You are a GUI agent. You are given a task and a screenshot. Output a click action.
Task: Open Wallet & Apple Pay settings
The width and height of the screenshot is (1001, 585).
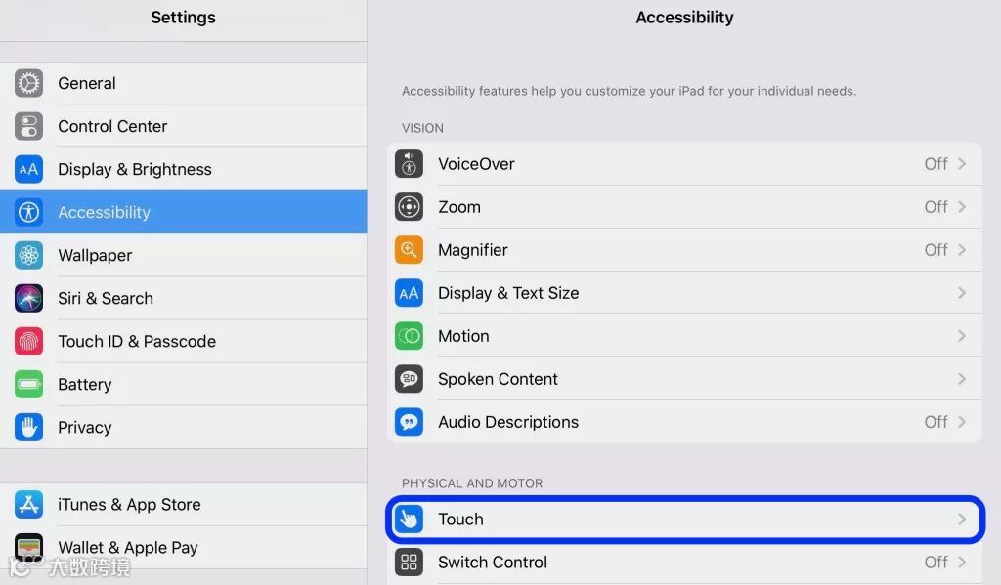pyautogui.click(x=183, y=547)
